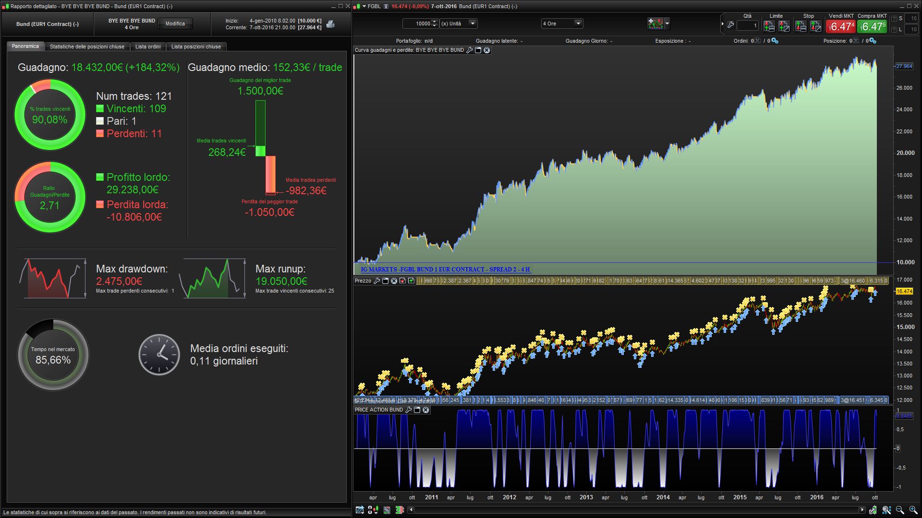This screenshot has height=518, width=922.
Task: Click the zoom in magnifier icon
Action: click(913, 510)
